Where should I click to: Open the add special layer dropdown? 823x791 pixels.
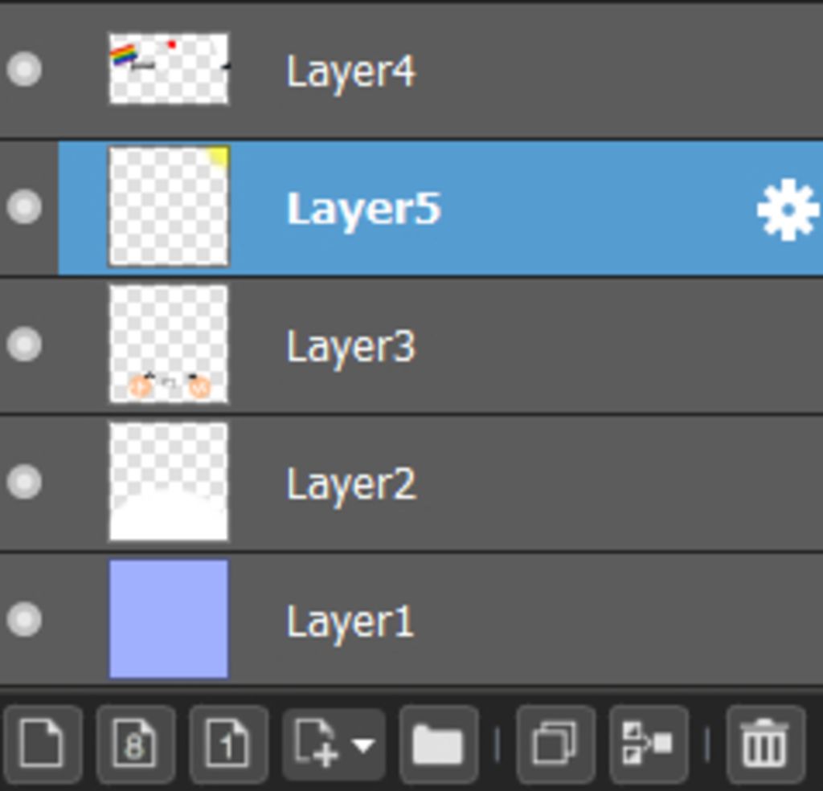point(333,744)
